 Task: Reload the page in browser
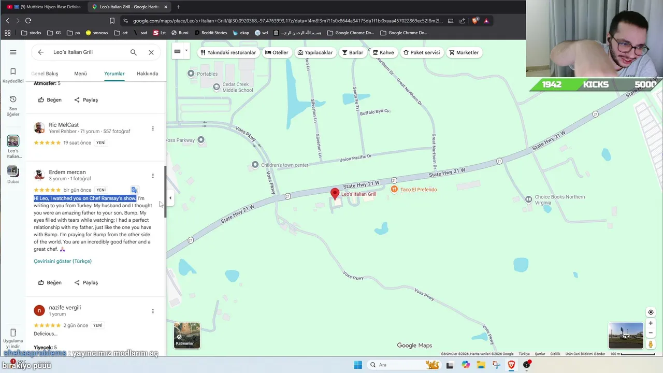(28, 21)
